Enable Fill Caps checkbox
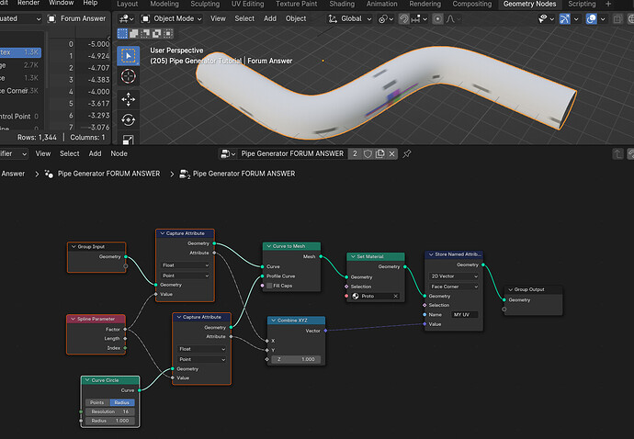This screenshot has width=634, height=439. pyautogui.click(x=269, y=286)
